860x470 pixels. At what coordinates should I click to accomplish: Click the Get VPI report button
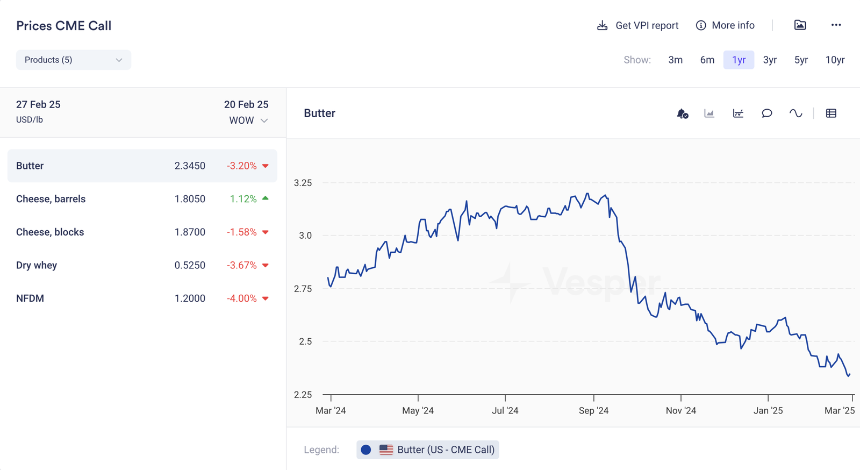[638, 25]
